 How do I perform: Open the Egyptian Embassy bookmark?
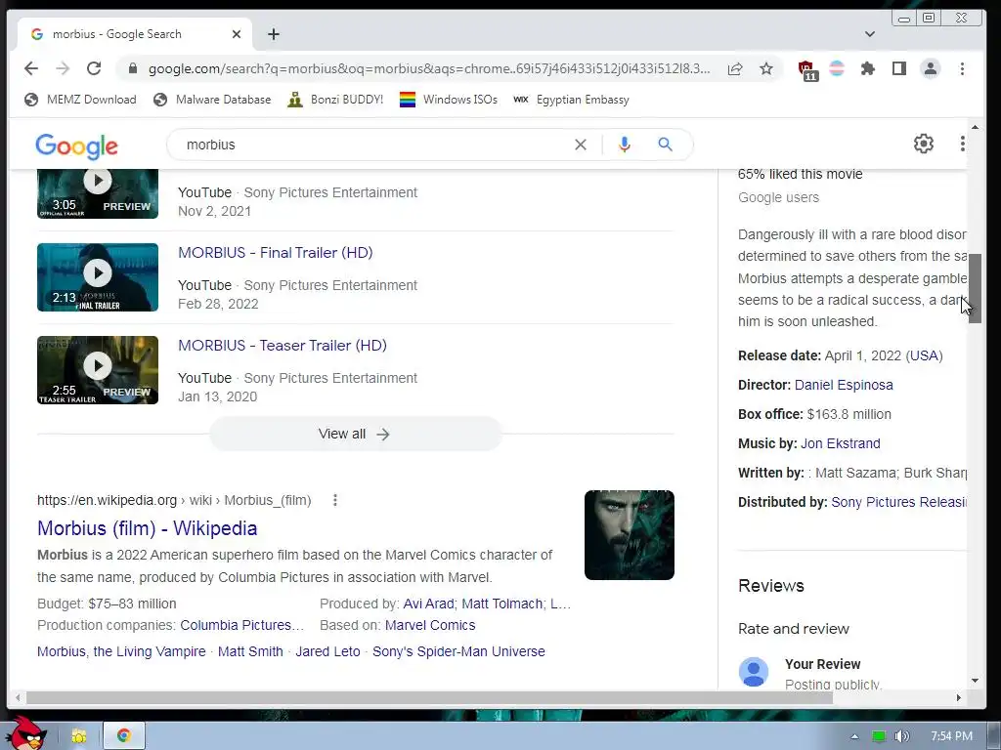(x=571, y=100)
